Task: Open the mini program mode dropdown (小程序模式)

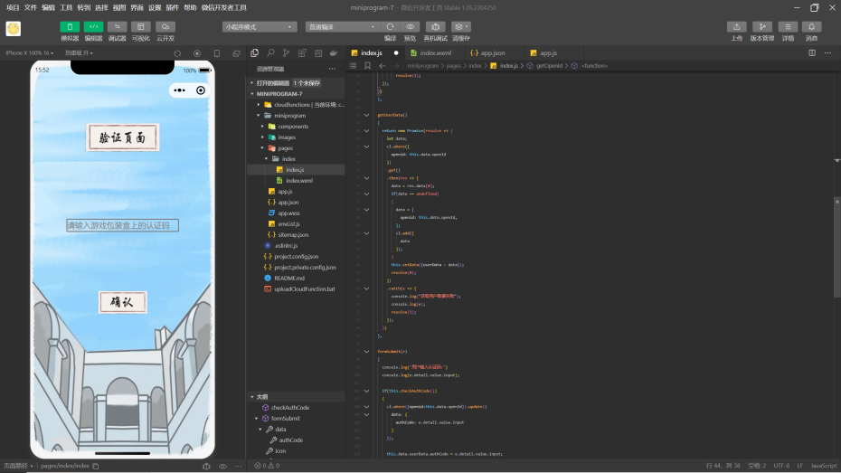Action: coord(260,27)
